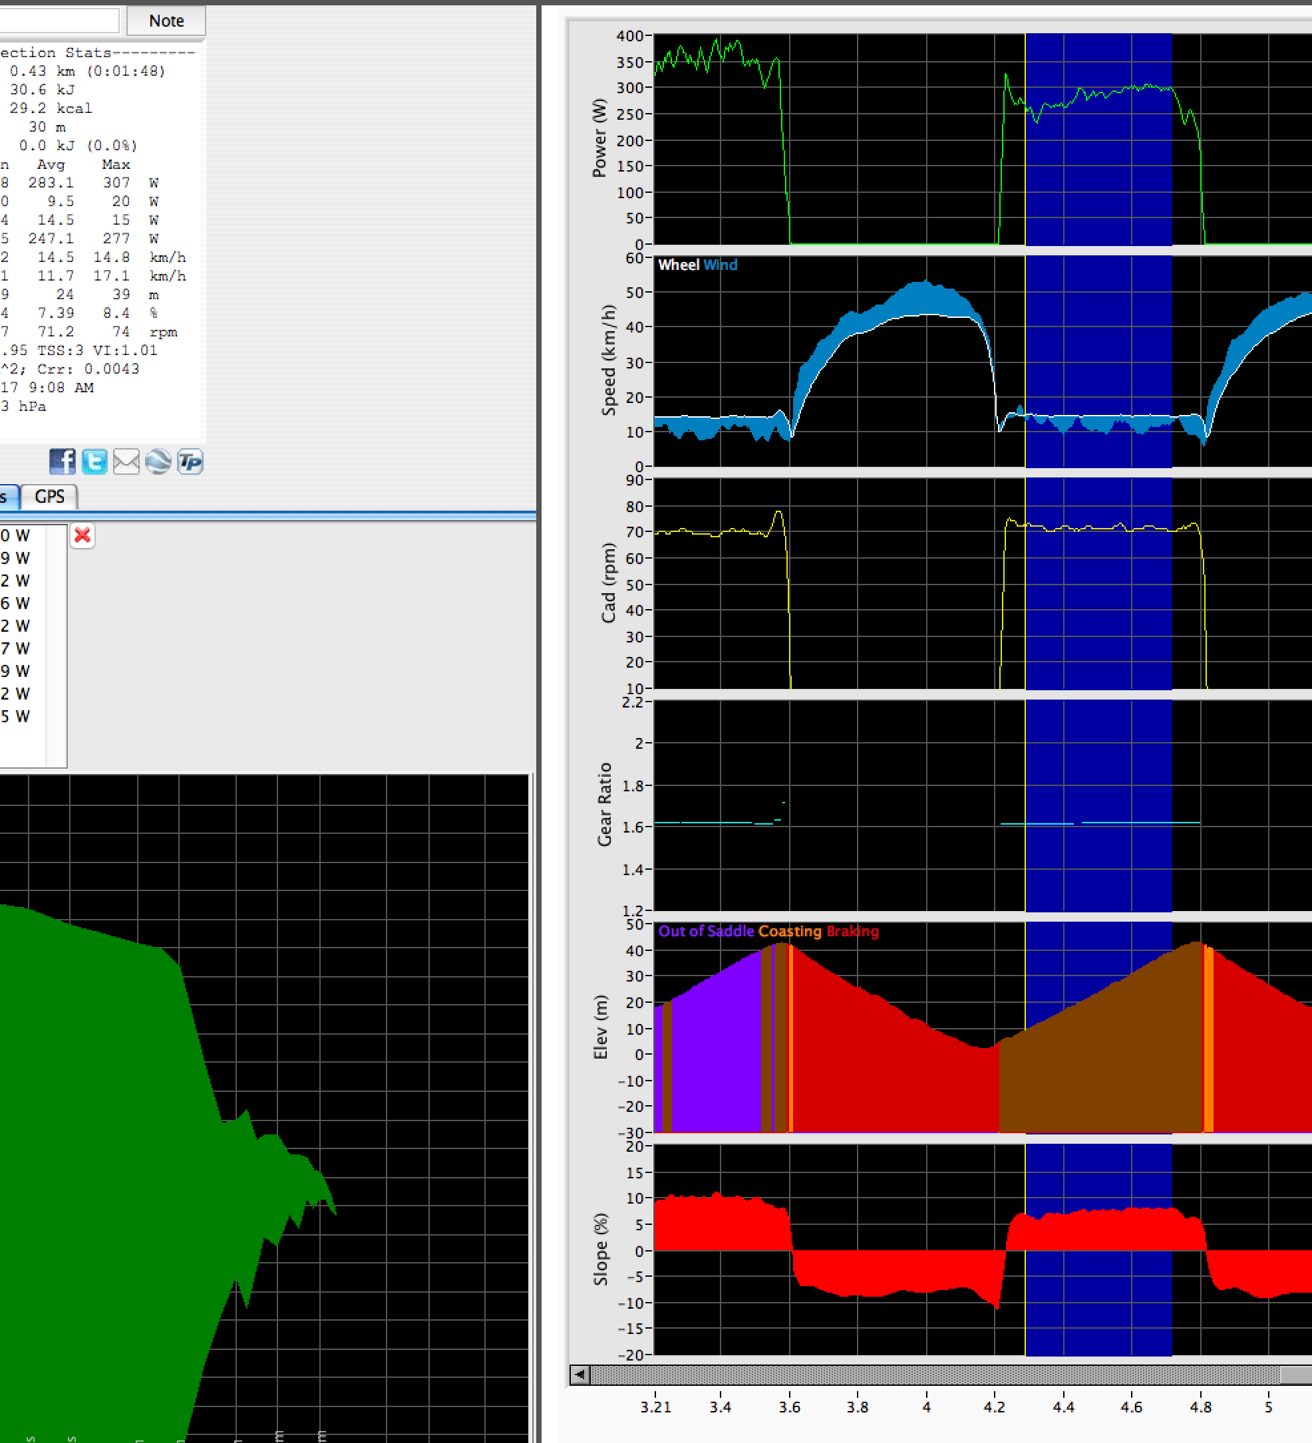Viewport: 1312px width, 1443px height.
Task: Select the last W entry, 5 W
Action: point(16,716)
